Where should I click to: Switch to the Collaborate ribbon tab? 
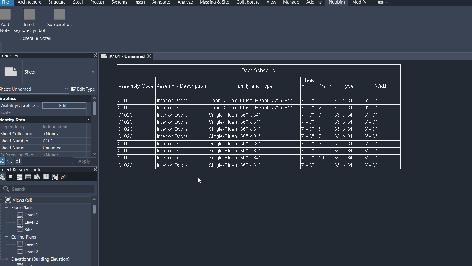pyautogui.click(x=248, y=2)
